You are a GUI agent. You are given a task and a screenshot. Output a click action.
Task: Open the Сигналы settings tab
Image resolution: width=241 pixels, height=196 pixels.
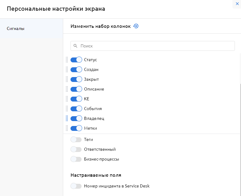(x=16, y=28)
